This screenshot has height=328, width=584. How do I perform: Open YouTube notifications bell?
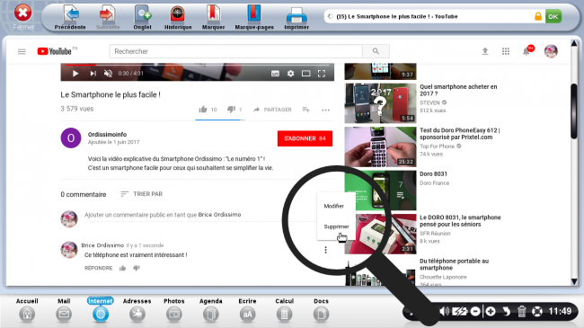tap(526, 51)
